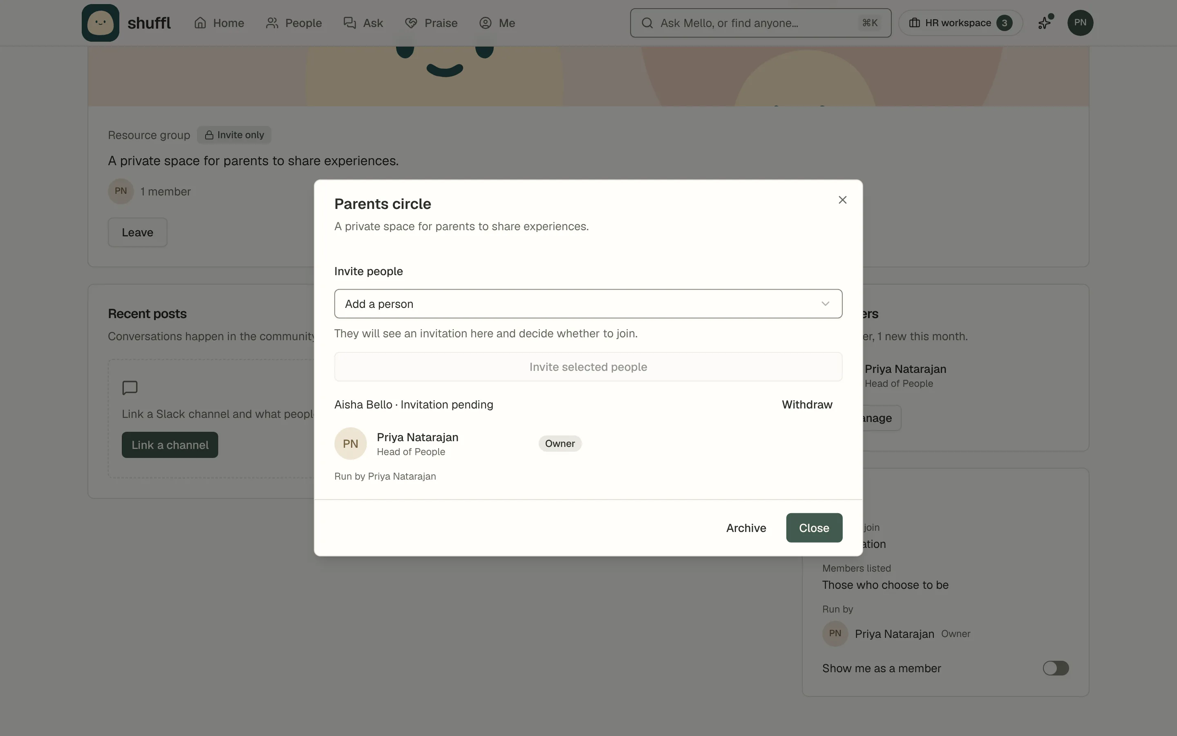Click Aisha Bello Invitation pending text
The image size is (1177, 736).
tap(414, 404)
